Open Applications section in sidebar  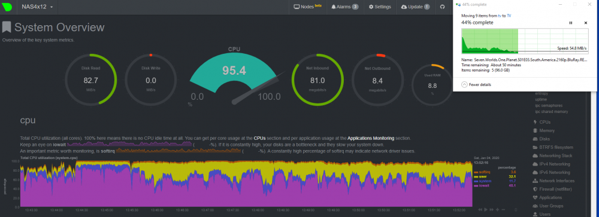(547, 197)
